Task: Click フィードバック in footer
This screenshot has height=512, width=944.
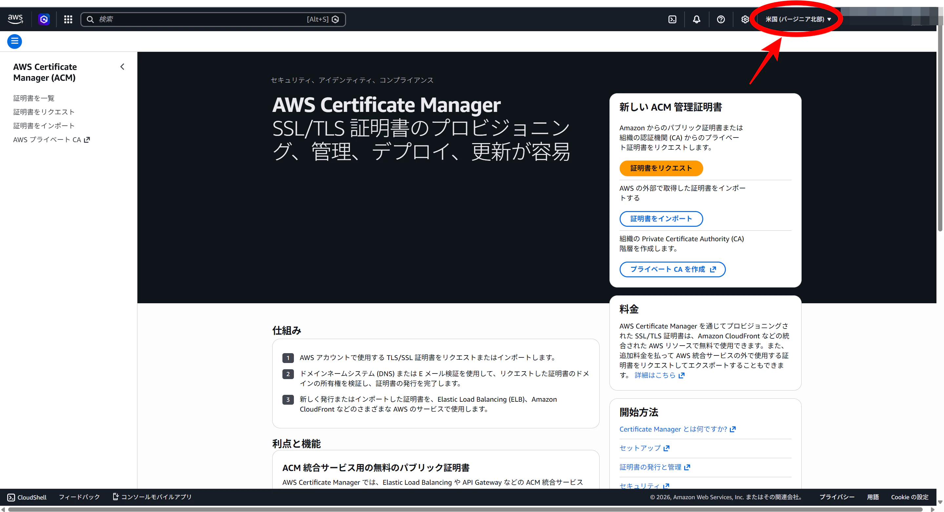Action: click(79, 497)
